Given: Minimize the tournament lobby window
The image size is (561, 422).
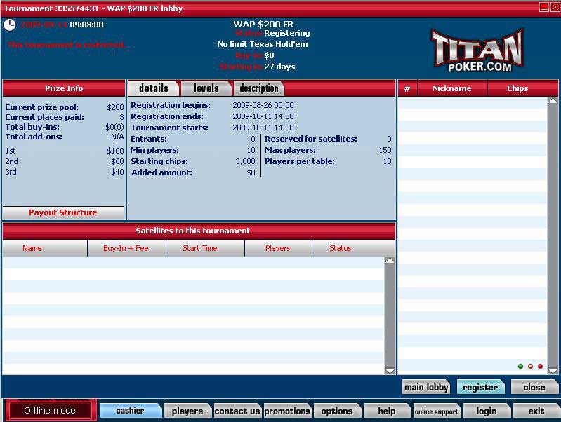Looking at the screenshot, I should [544, 7].
